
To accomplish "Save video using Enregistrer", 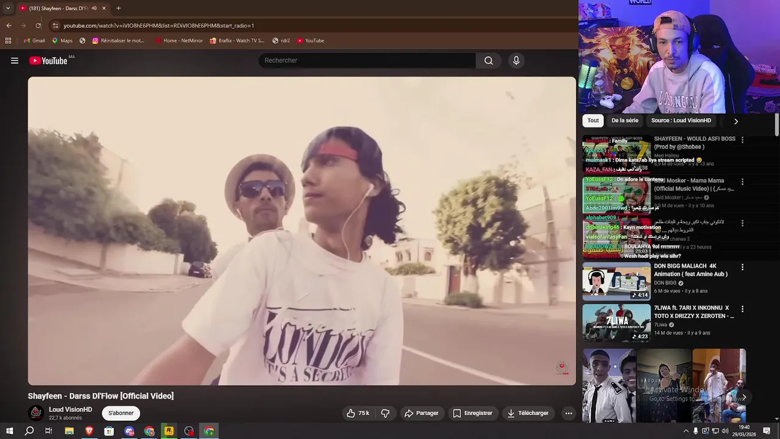I will point(473,413).
